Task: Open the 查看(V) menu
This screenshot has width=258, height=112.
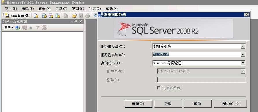Action: [x=45, y=9]
